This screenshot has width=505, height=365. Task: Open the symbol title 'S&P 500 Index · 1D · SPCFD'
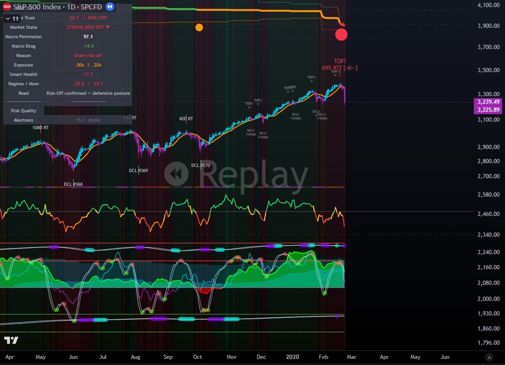click(57, 7)
